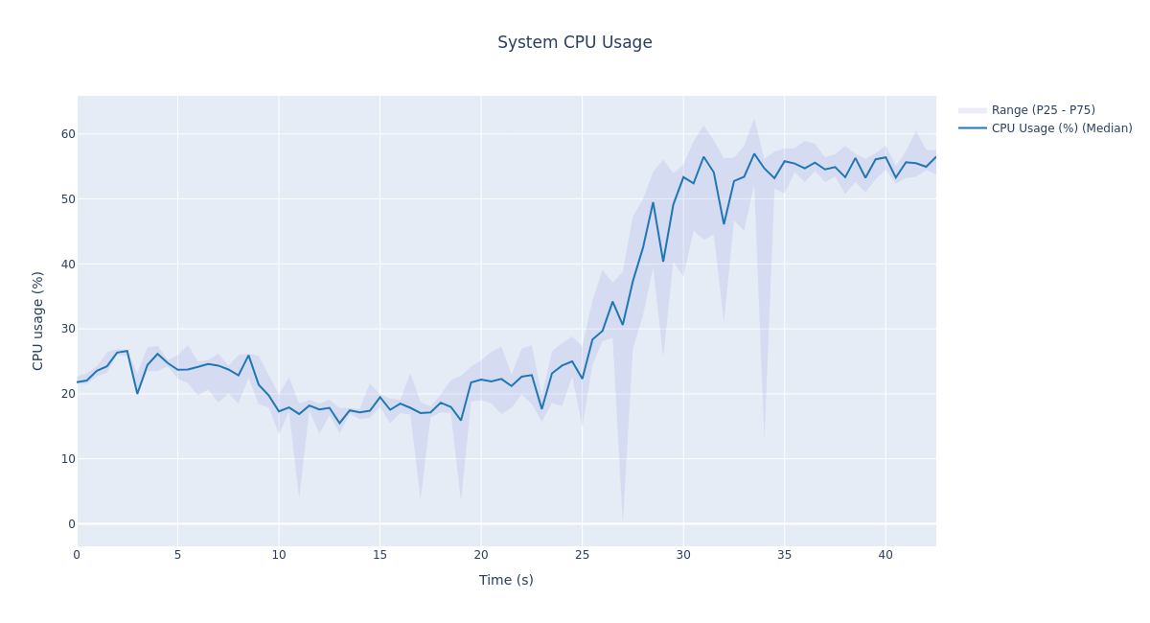Click x-axis tick label 25
Screen dimensions: 1150x623
582,555
